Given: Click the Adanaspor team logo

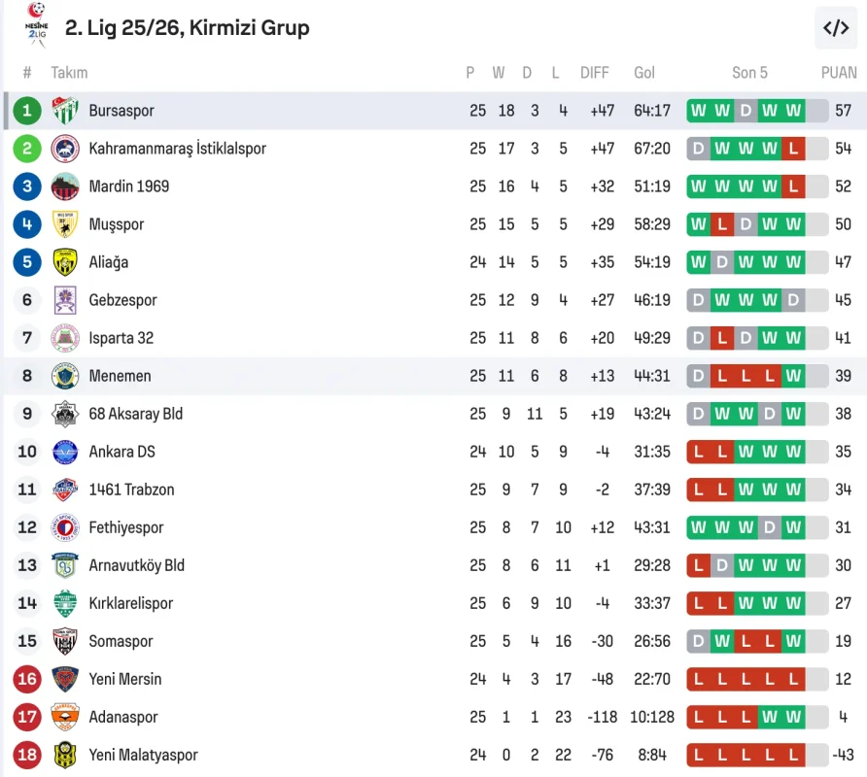Looking at the screenshot, I should (65, 717).
